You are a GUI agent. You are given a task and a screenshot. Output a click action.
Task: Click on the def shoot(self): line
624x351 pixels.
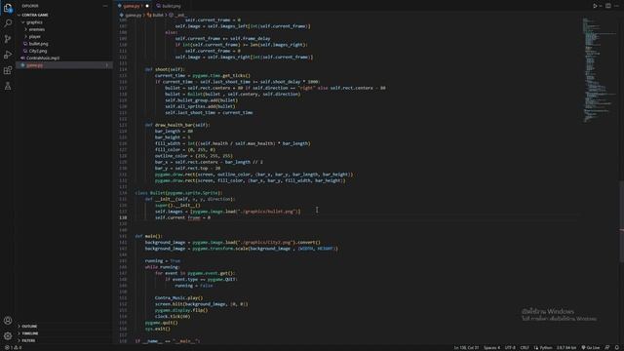point(165,69)
